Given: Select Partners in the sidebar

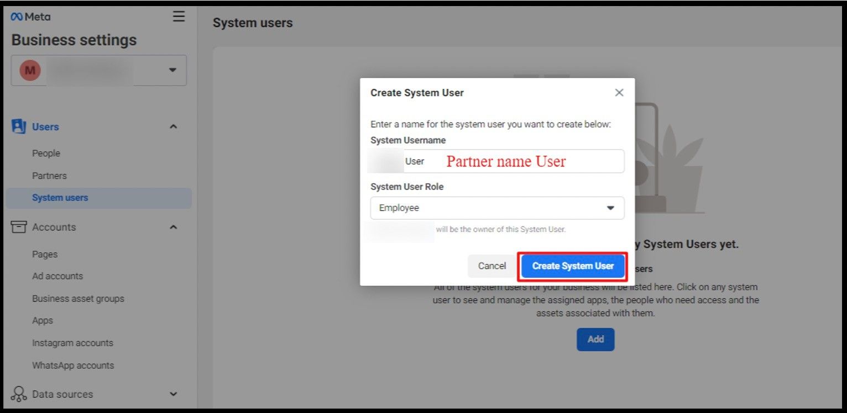Looking at the screenshot, I should point(49,175).
